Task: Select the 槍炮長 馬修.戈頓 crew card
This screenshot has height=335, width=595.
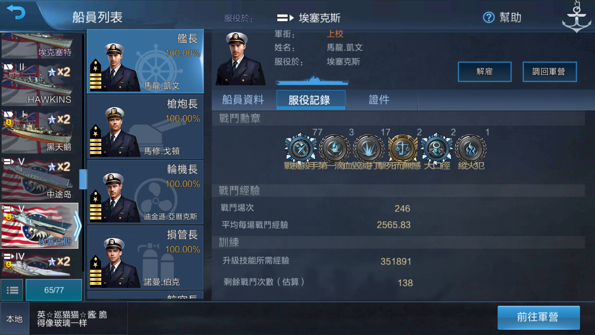Action: (x=145, y=127)
